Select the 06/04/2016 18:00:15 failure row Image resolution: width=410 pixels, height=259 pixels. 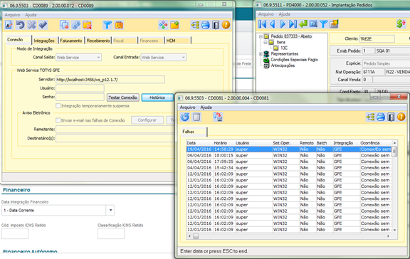coord(289,155)
